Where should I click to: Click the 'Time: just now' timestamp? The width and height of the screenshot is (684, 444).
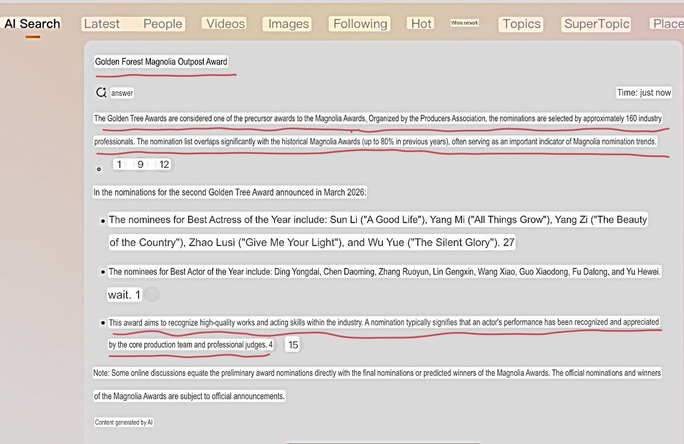click(644, 92)
